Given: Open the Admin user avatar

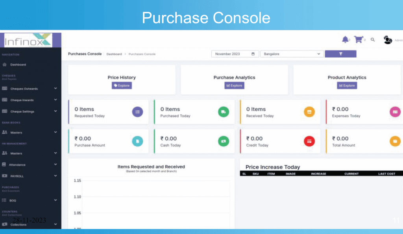Looking at the screenshot, I should coord(388,40).
